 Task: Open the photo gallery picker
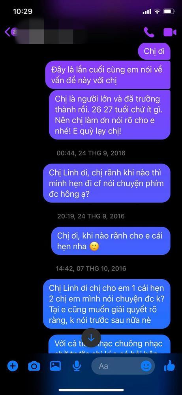coord(55,365)
